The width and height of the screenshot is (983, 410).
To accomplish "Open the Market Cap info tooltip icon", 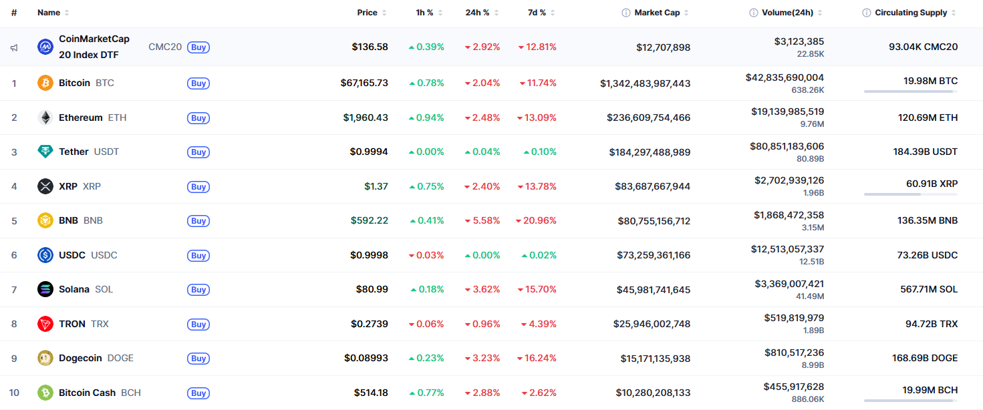I will 625,12.
